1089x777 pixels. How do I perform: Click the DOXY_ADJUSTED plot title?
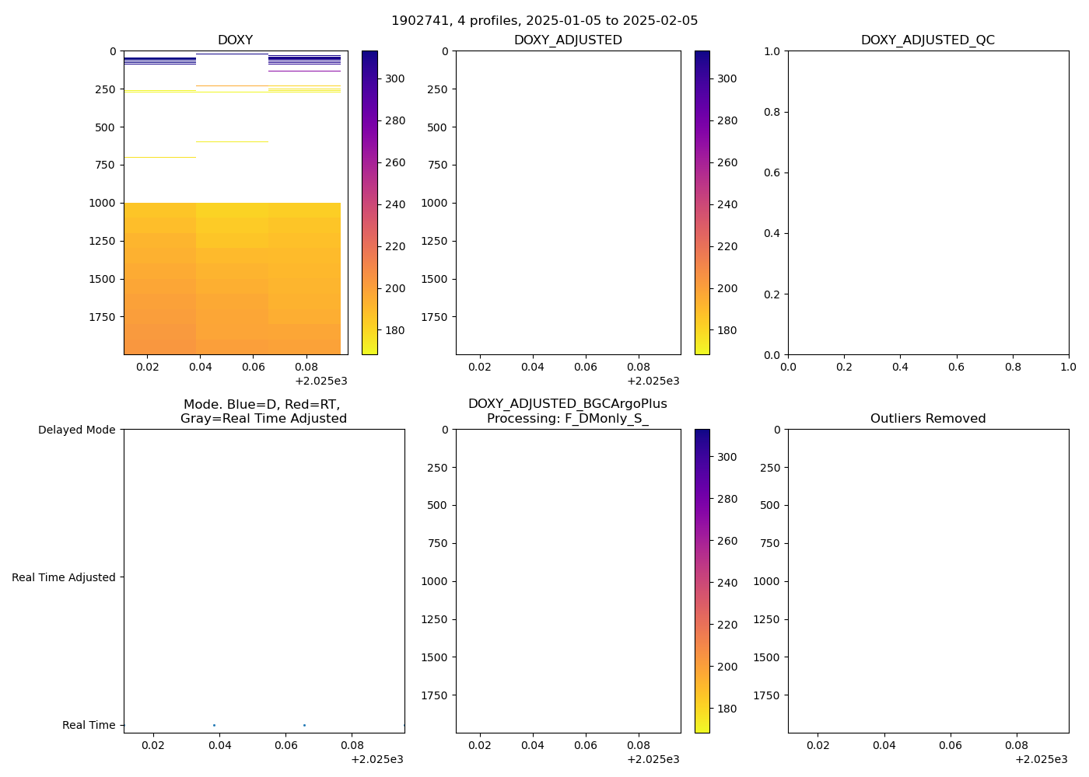click(568, 40)
